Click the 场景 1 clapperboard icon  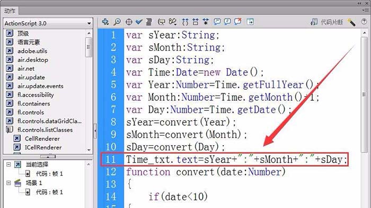[x=17, y=183]
